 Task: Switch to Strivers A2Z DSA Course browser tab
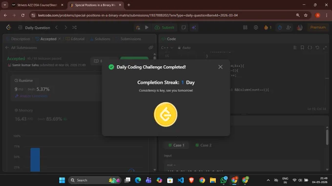tap(37, 5)
